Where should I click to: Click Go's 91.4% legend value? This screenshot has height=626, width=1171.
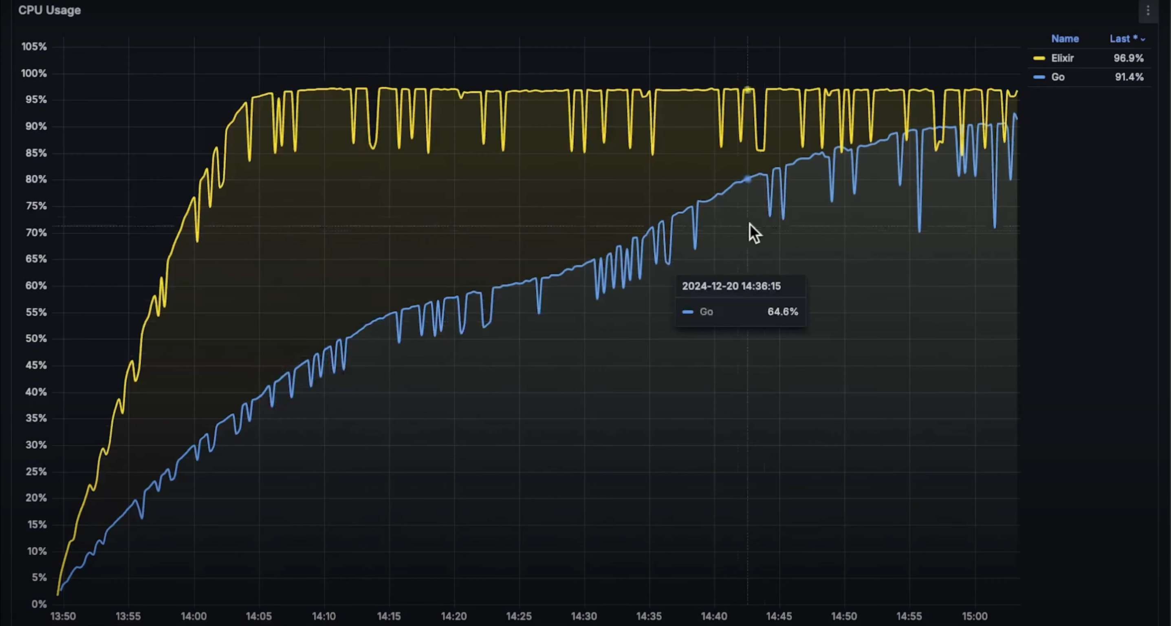pos(1129,77)
